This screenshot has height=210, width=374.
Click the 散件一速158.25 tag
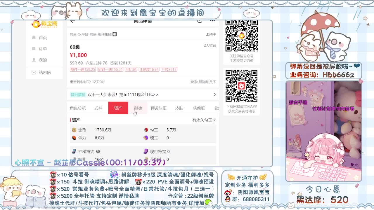point(83,69)
